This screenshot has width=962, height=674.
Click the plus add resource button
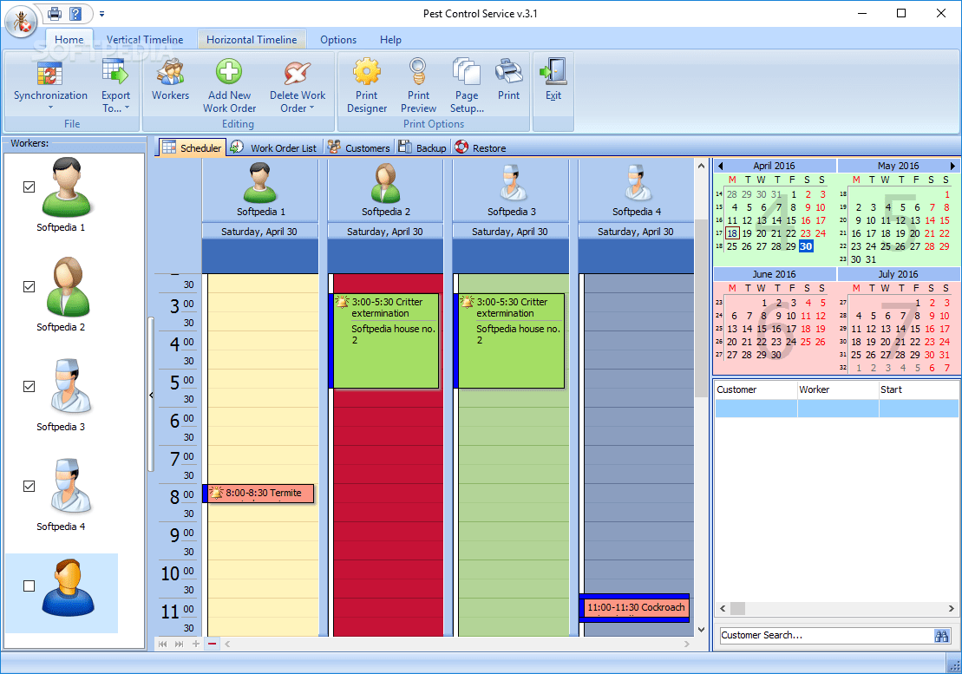[196, 644]
